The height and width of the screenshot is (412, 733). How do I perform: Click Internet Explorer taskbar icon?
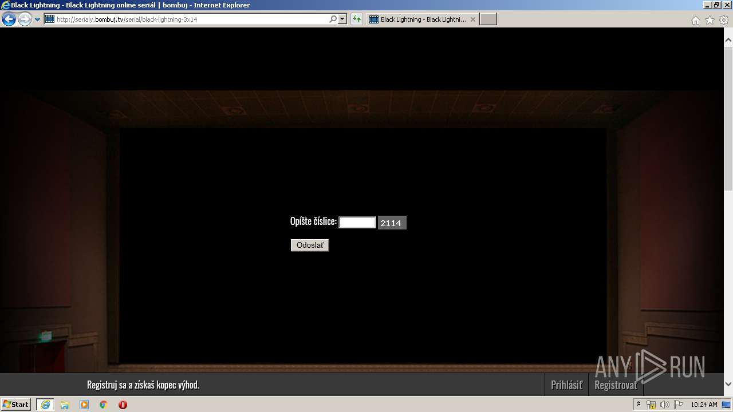pyautogui.click(x=45, y=405)
